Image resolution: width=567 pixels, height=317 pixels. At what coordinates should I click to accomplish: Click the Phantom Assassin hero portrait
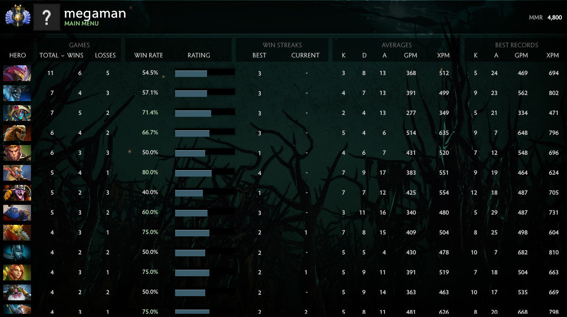pos(17,253)
